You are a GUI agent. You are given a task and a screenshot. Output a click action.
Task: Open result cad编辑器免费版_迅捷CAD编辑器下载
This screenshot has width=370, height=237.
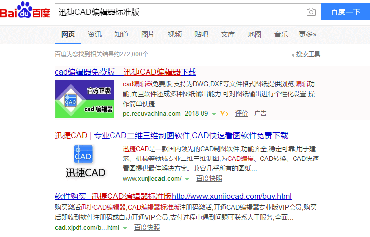(x=125, y=72)
